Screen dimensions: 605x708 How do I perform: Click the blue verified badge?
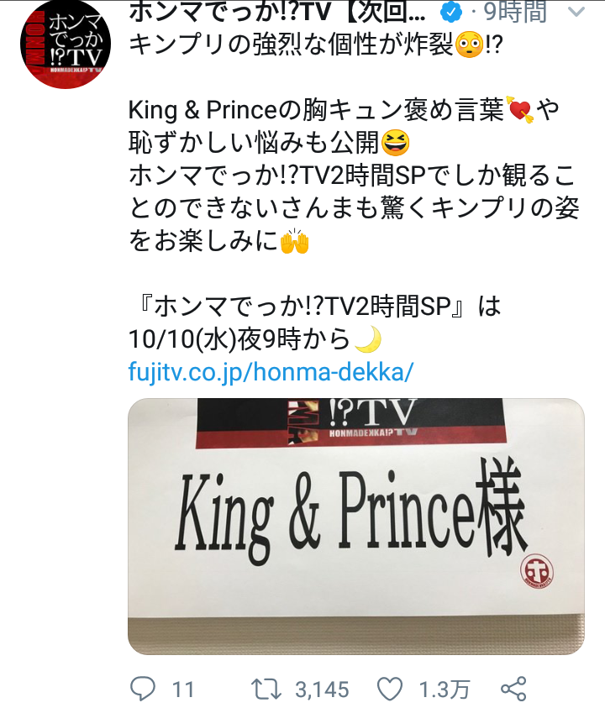(451, 13)
